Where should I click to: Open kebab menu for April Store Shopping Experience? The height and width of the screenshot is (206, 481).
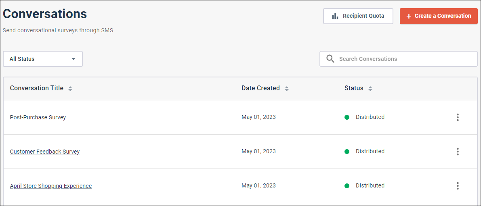tap(458, 186)
